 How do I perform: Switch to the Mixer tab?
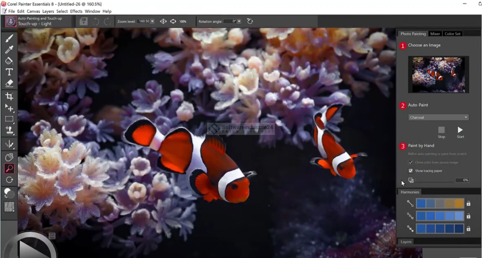coord(435,34)
